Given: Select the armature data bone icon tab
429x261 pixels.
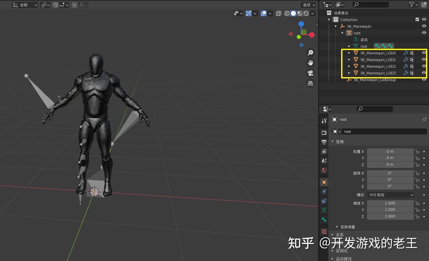Looking at the screenshot, I should pyautogui.click(x=323, y=220).
